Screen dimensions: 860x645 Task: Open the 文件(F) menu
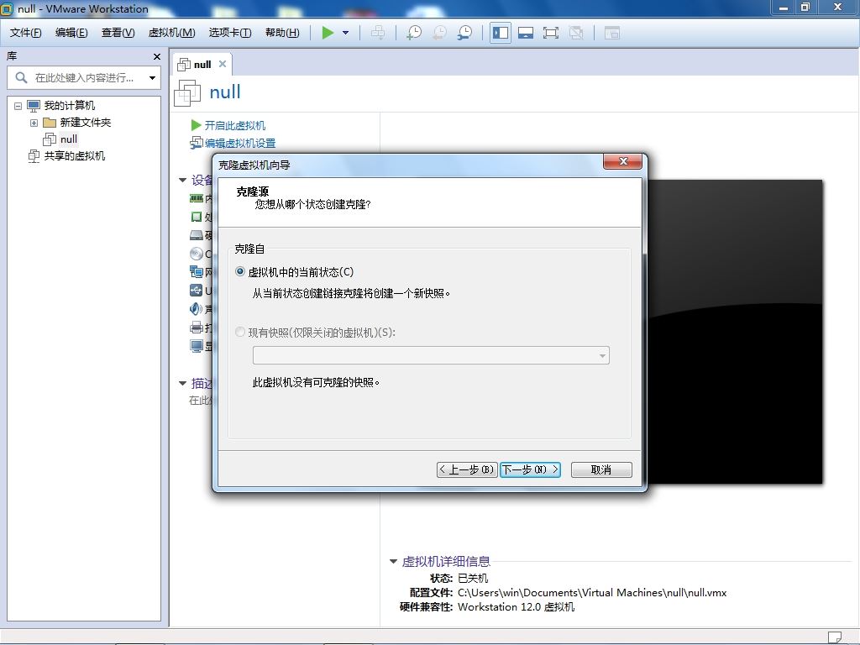25,33
